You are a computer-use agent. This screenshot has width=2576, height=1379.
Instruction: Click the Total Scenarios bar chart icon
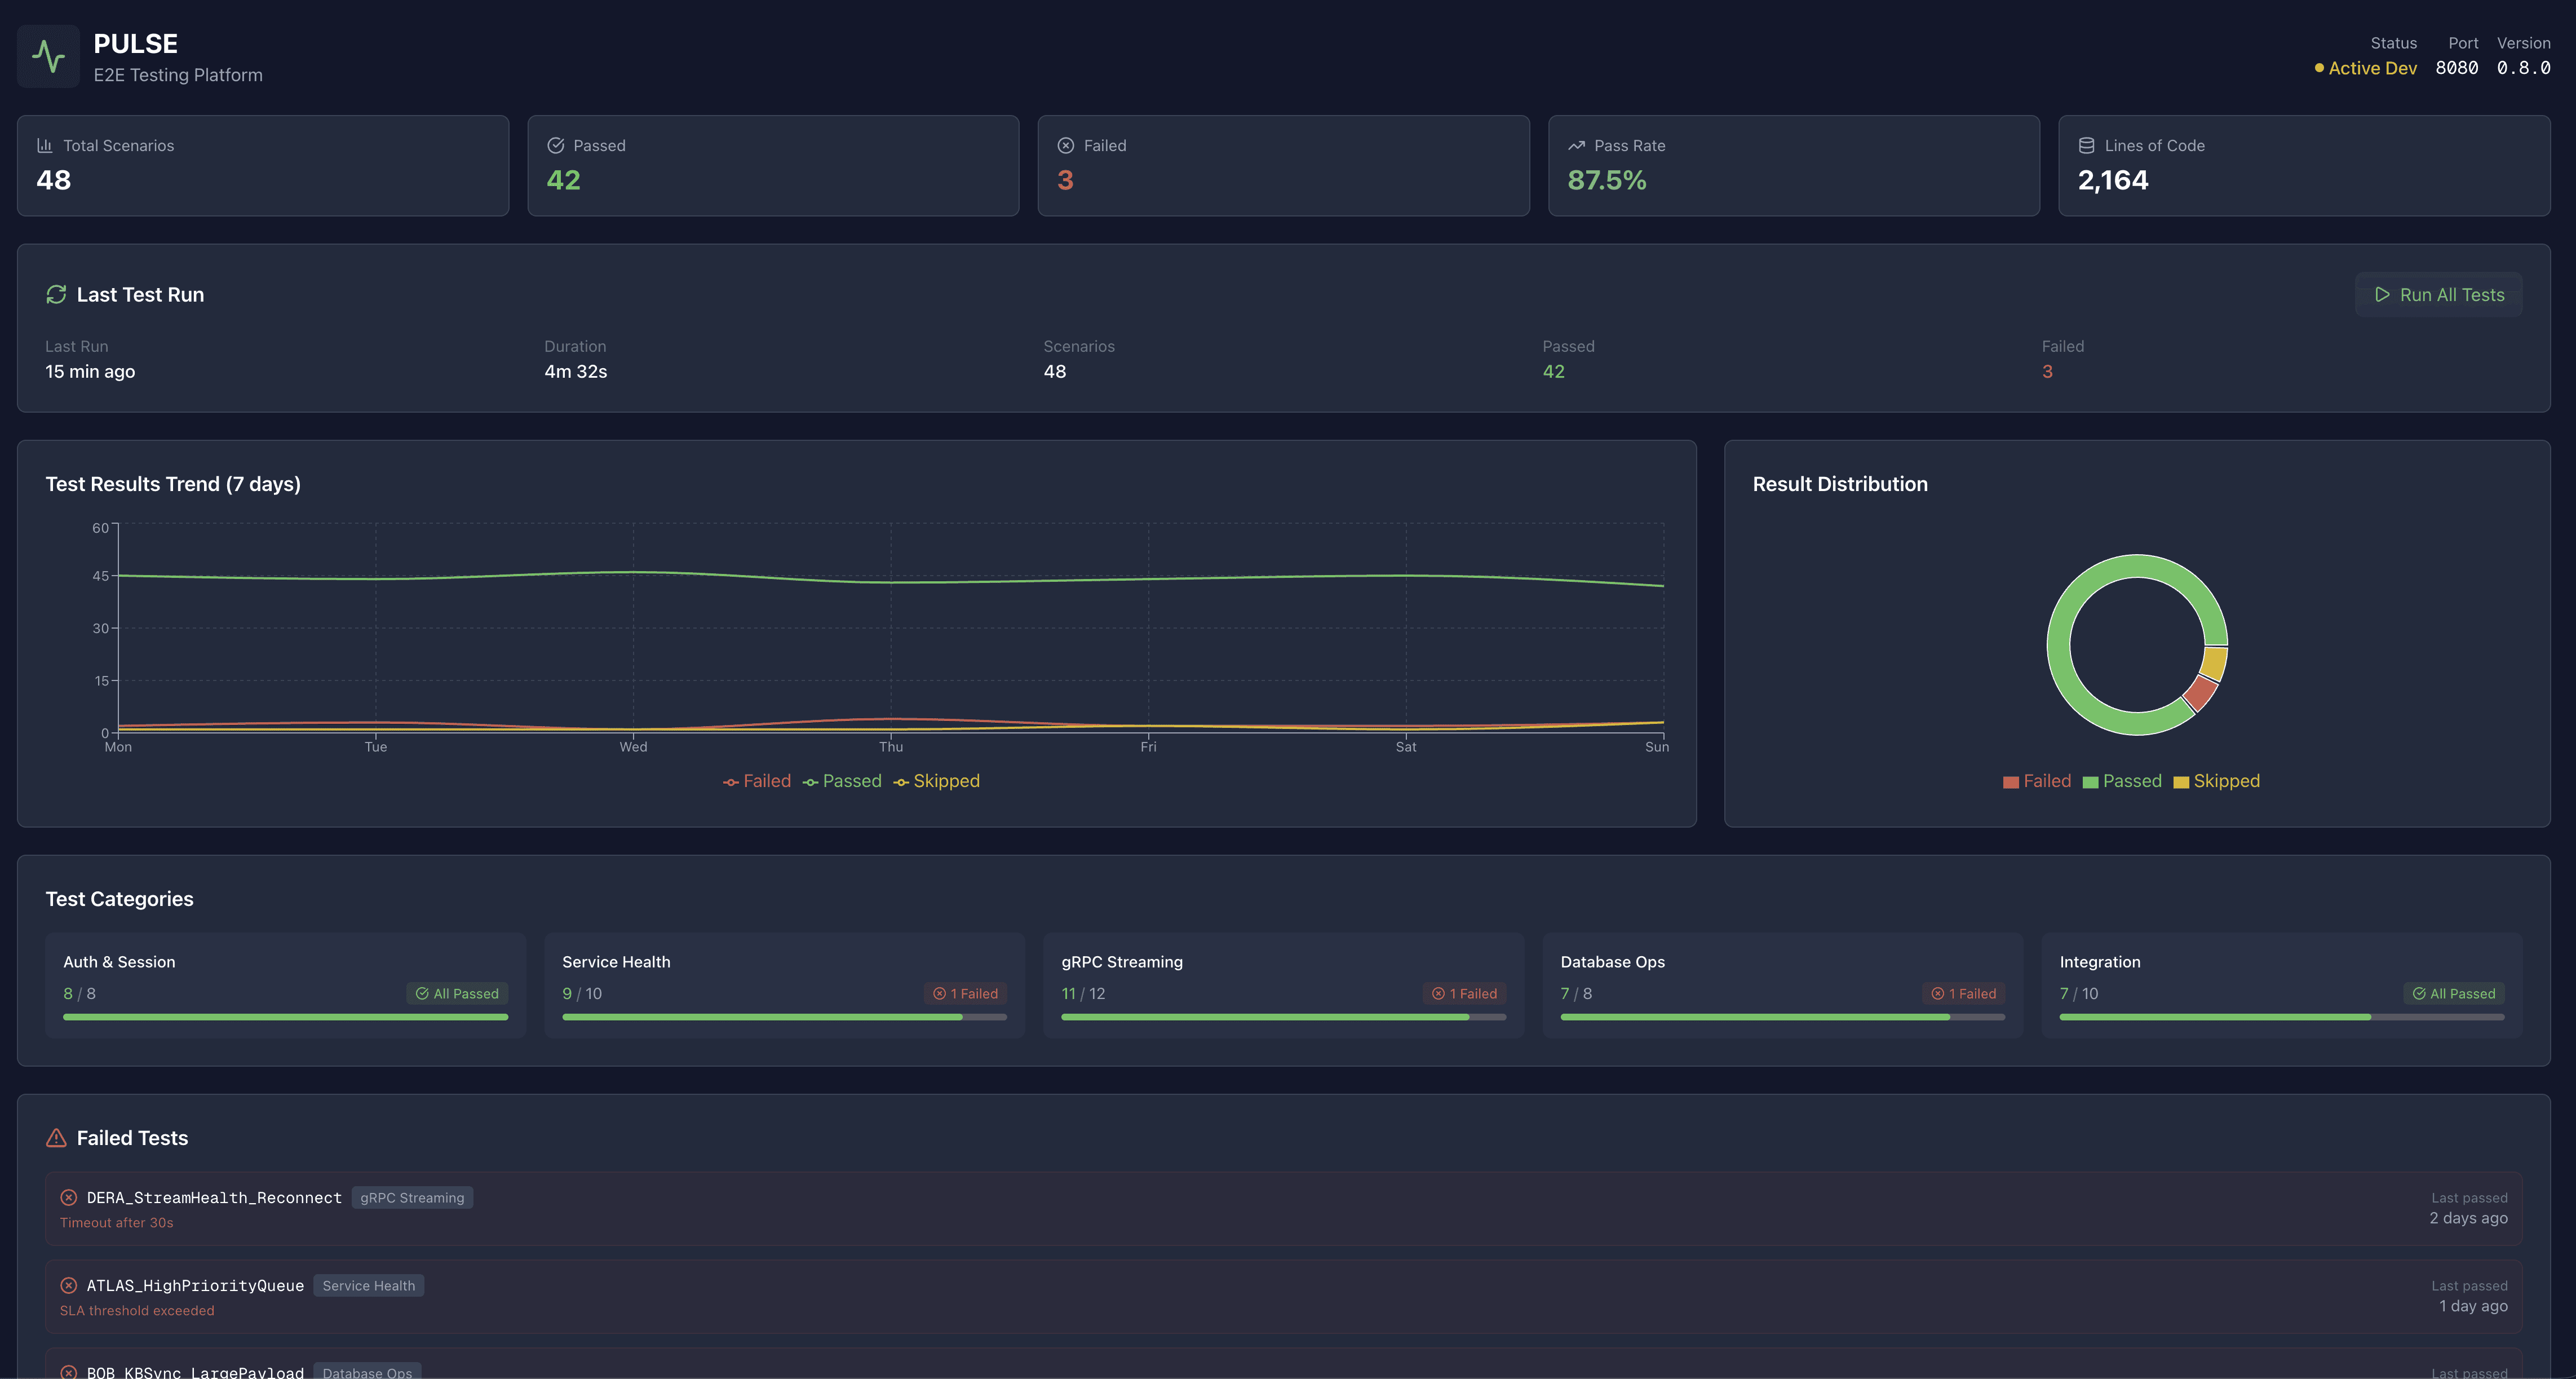click(x=45, y=146)
